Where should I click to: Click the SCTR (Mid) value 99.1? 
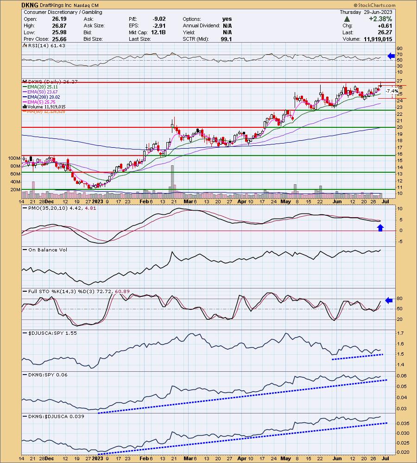(226, 39)
